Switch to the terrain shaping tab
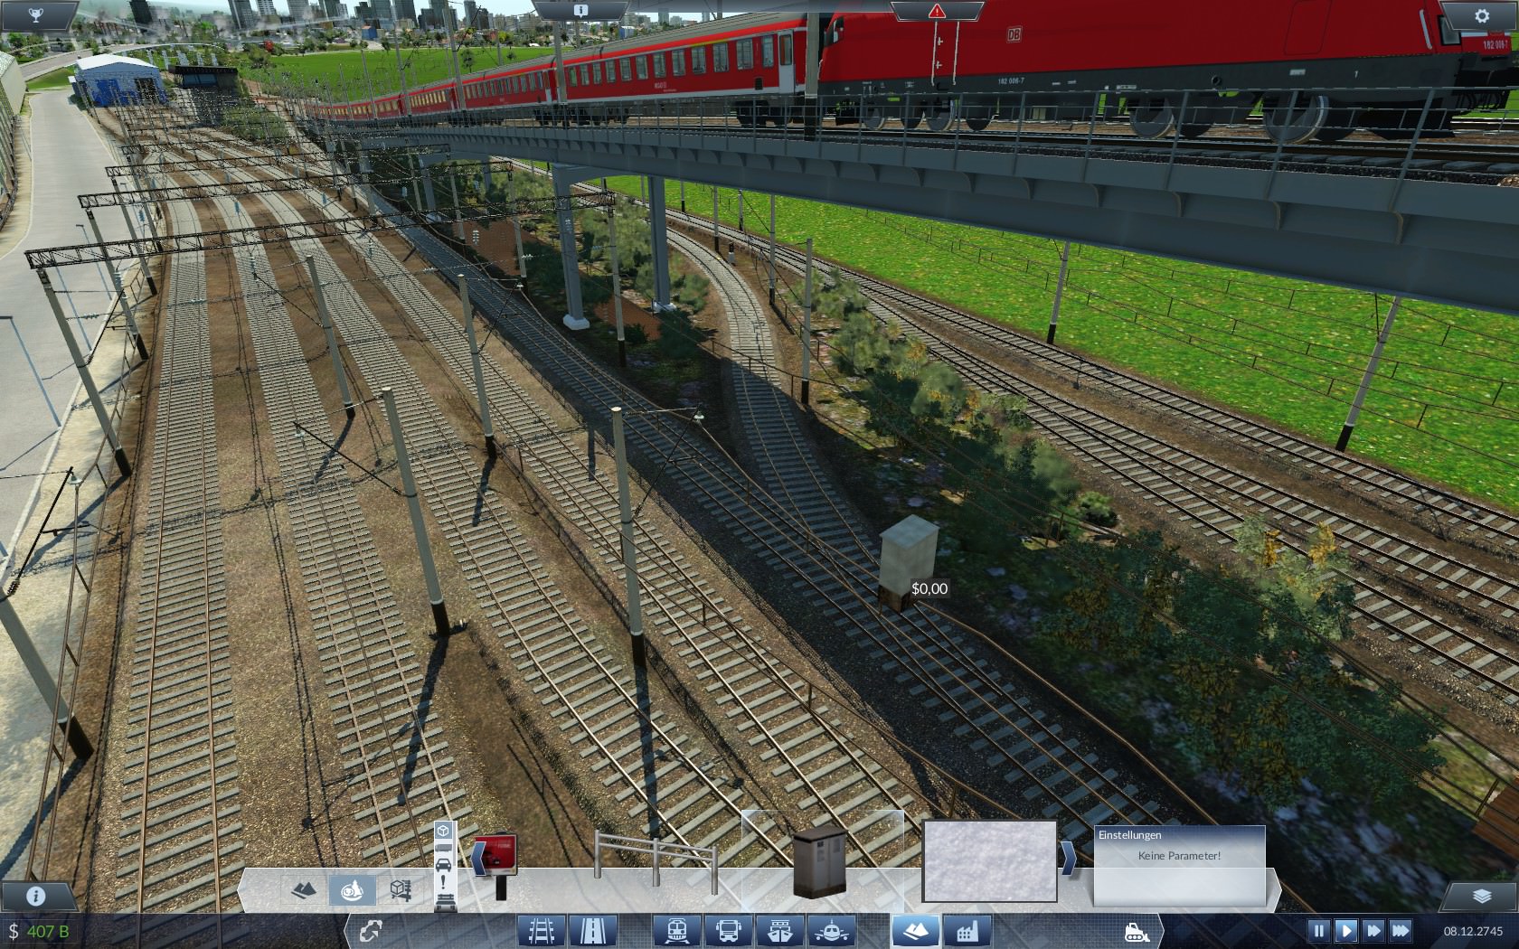This screenshot has width=1519, height=949. pos(304,891)
